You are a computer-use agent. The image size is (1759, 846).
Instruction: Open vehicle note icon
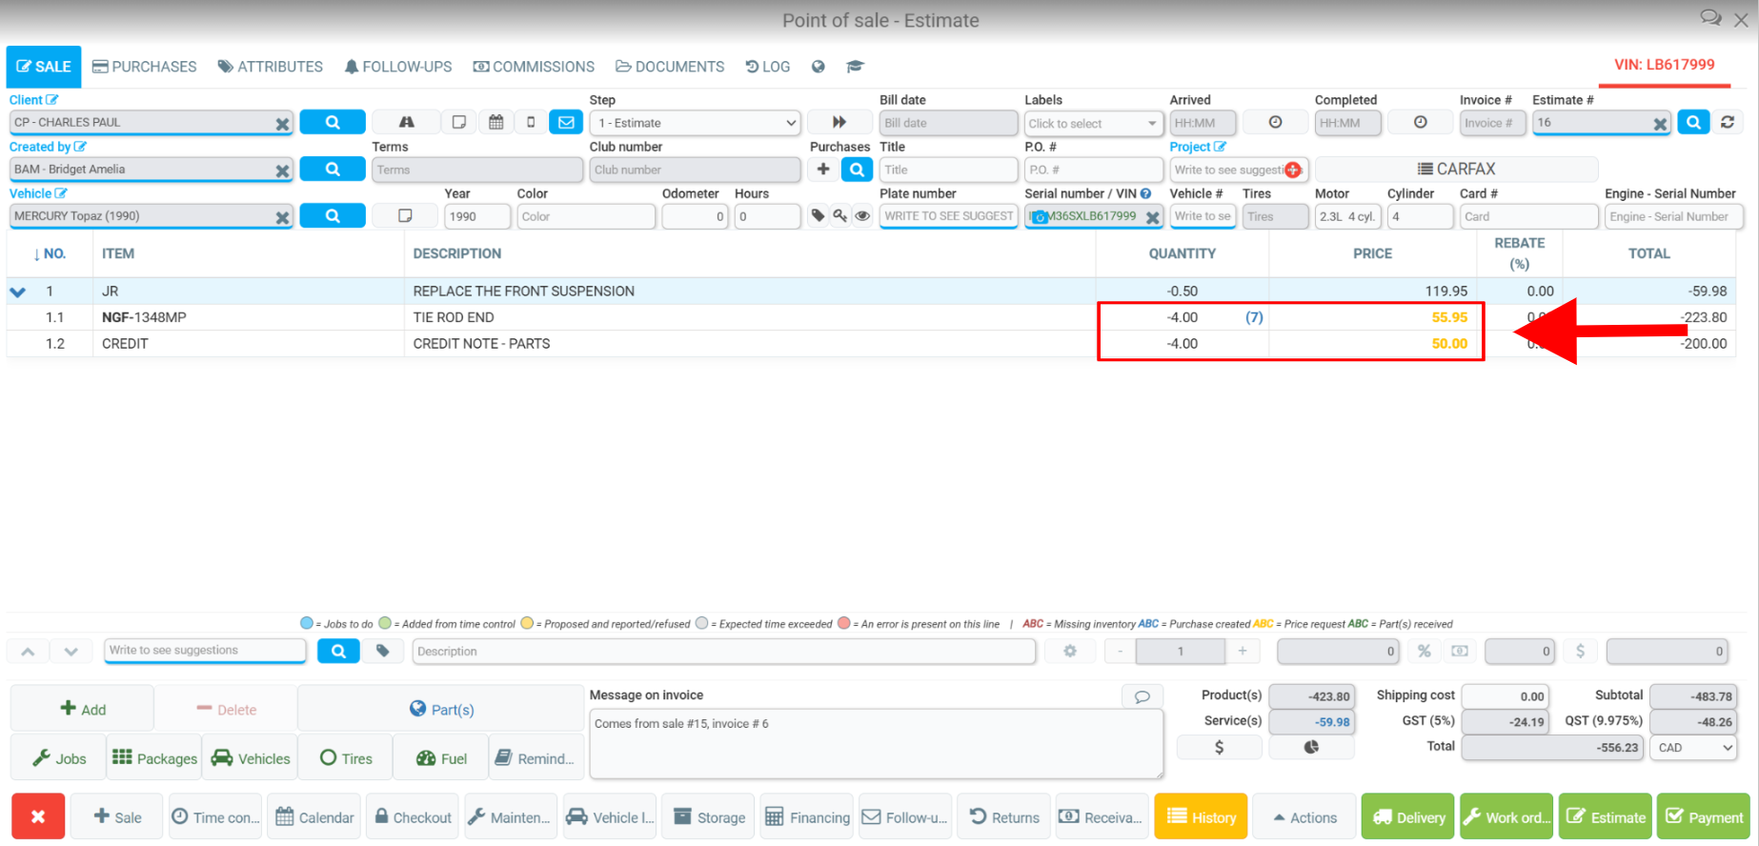(x=405, y=215)
